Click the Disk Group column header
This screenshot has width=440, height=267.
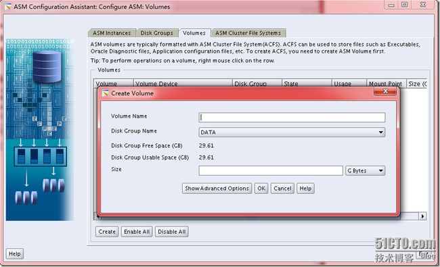(257, 84)
